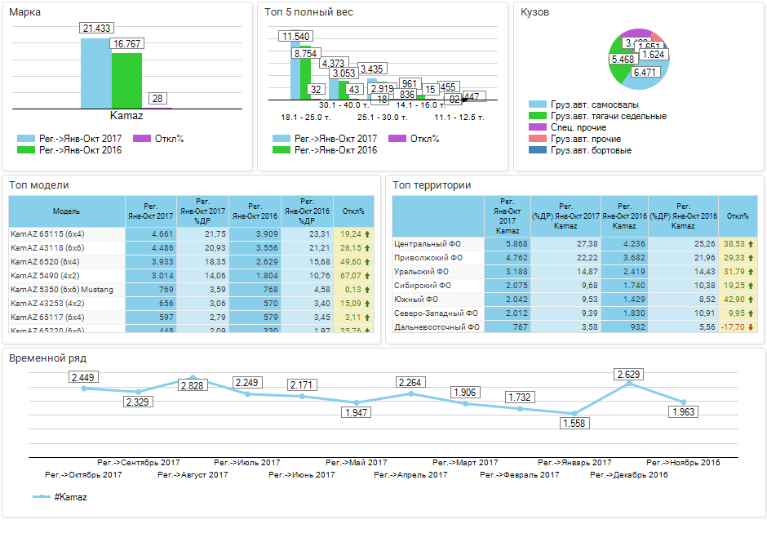767x542 pixels.
Task: Click the 2.449 data point label
Action: [x=82, y=377]
